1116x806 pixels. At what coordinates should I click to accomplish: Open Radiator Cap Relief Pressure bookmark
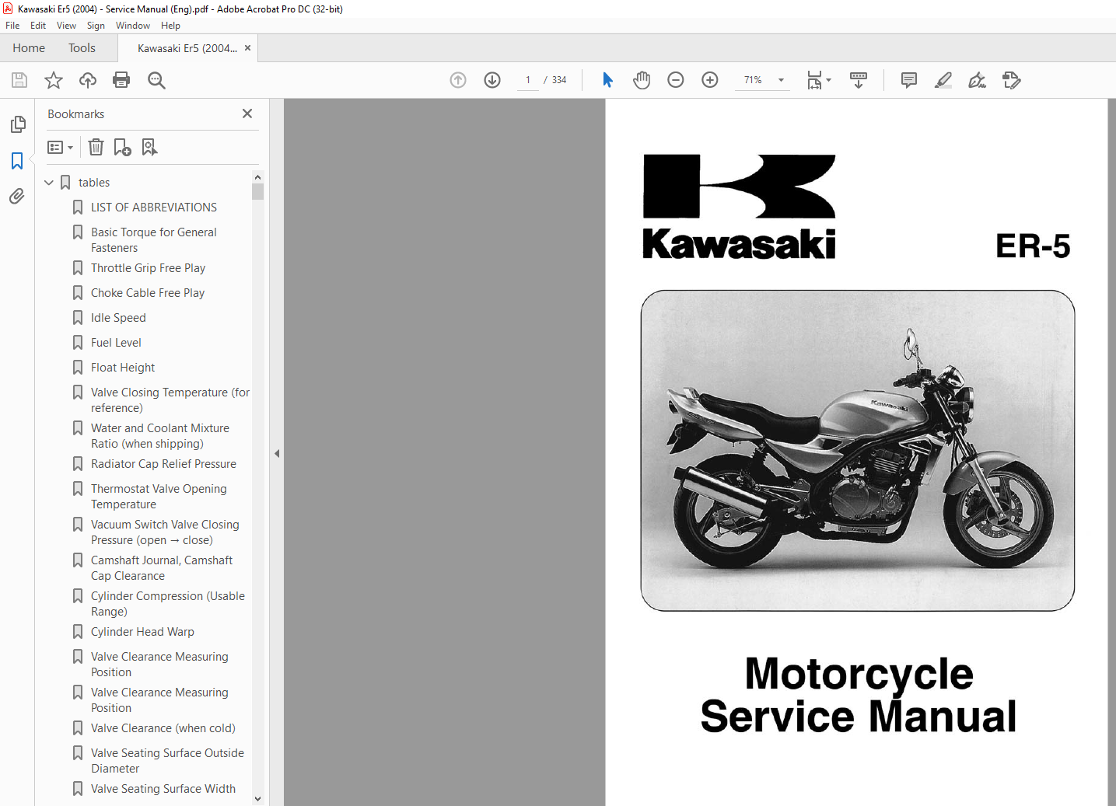(163, 464)
